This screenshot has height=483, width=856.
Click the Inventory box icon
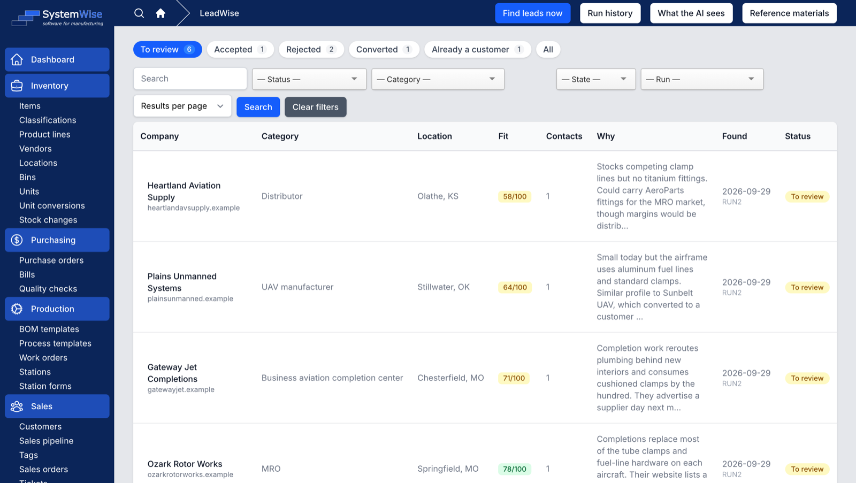coord(17,86)
